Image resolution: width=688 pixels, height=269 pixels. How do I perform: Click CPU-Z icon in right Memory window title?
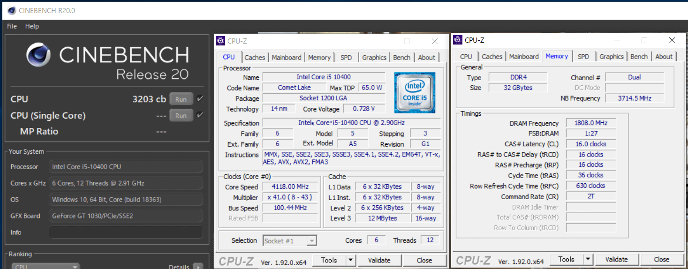pyautogui.click(x=457, y=40)
